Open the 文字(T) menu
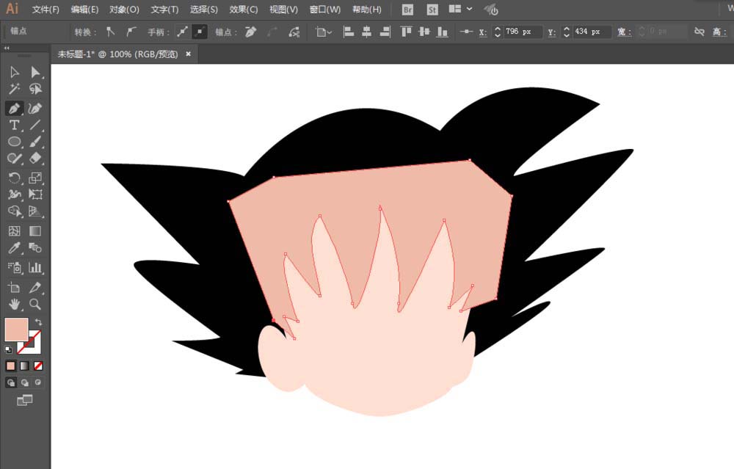734x469 pixels. [164, 10]
